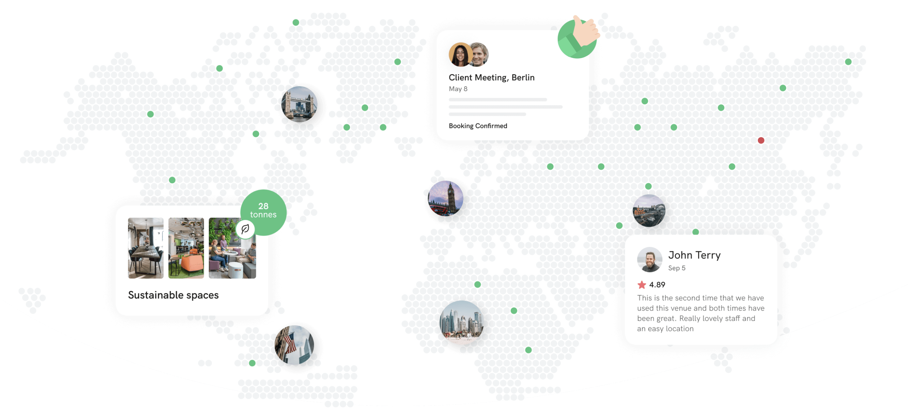Image resolution: width=908 pixels, height=413 pixels.
Task: Click the review text about the venue
Action: point(701,313)
